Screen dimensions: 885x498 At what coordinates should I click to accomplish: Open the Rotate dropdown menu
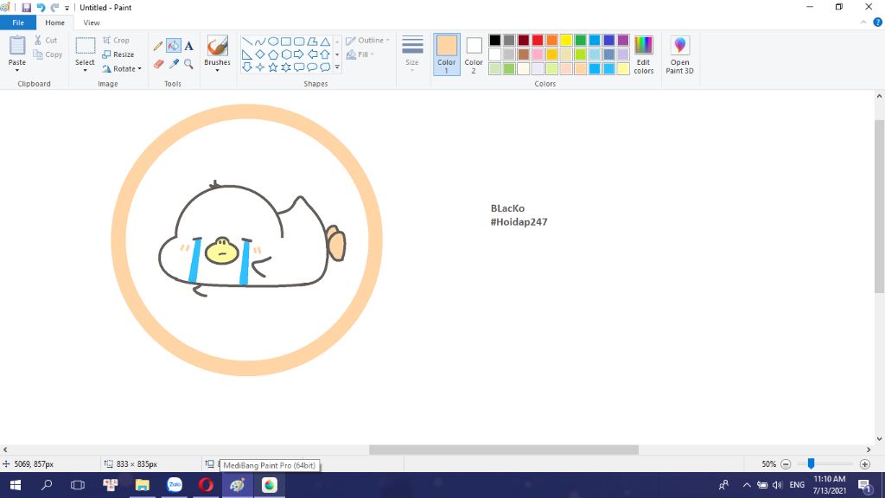[x=122, y=69]
